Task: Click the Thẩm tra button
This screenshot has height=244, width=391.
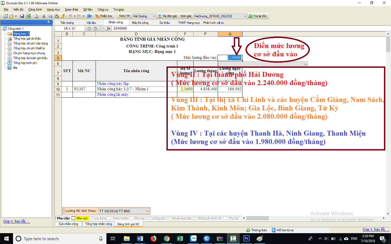Action: tap(103, 16)
